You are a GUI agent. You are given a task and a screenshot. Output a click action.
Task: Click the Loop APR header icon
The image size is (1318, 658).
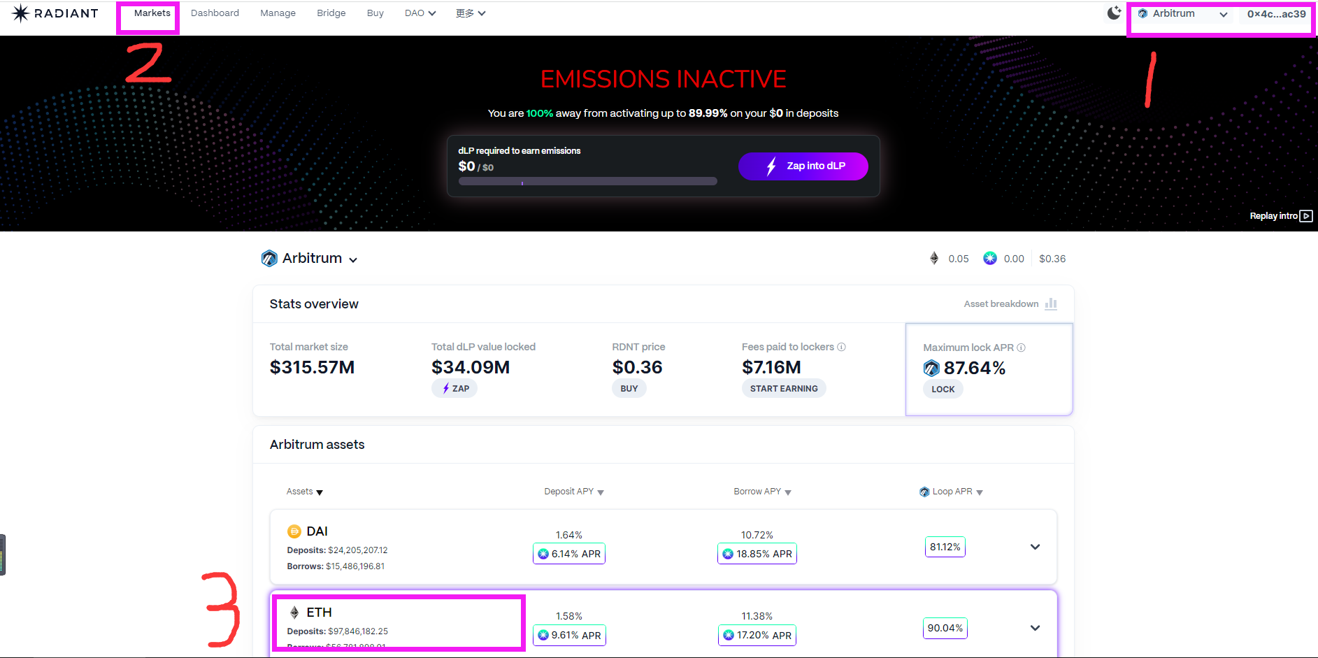[924, 492]
